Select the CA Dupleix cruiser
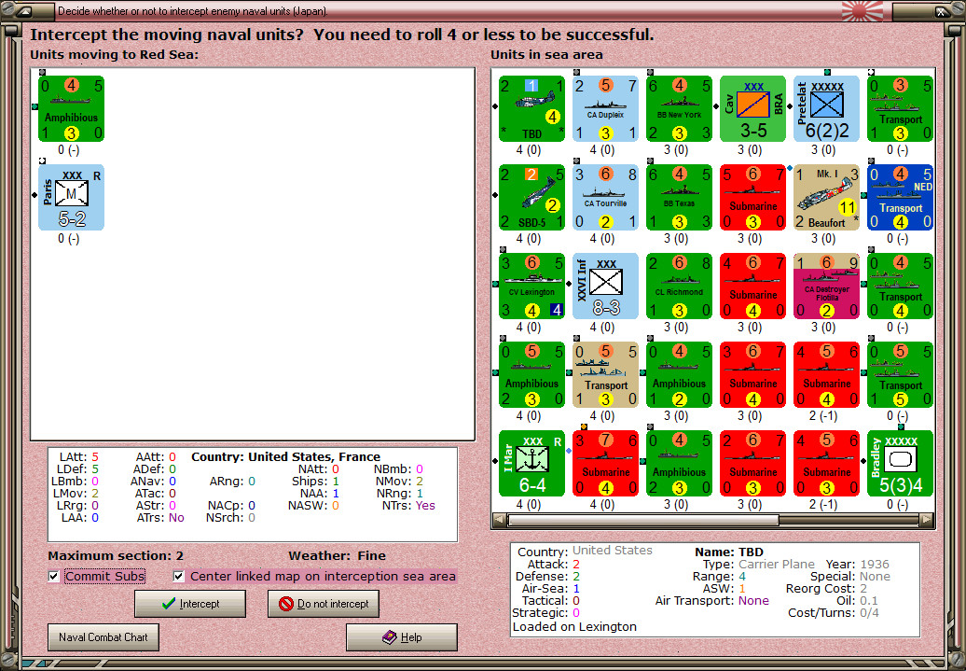Screen dimensions: 966x671 (605, 109)
